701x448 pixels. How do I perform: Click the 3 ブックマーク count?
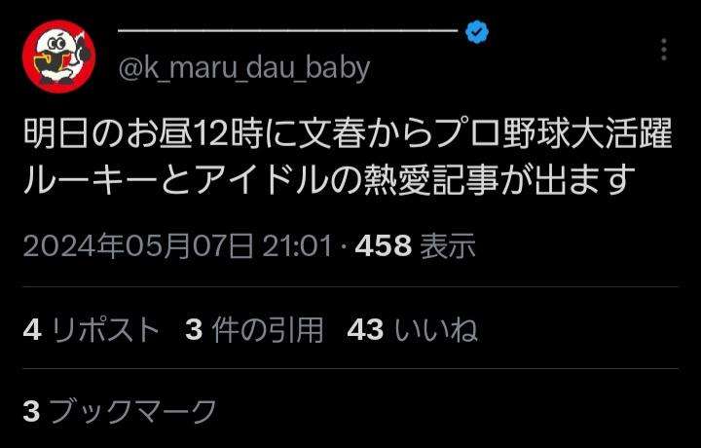click(x=120, y=411)
